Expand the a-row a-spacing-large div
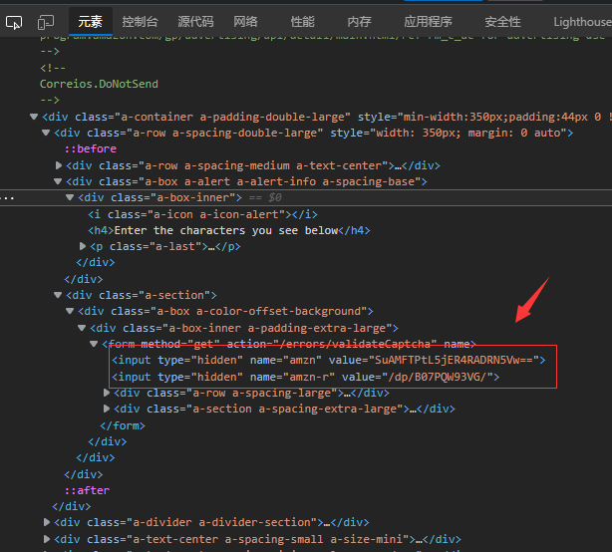The width and height of the screenshot is (612, 552). (107, 393)
